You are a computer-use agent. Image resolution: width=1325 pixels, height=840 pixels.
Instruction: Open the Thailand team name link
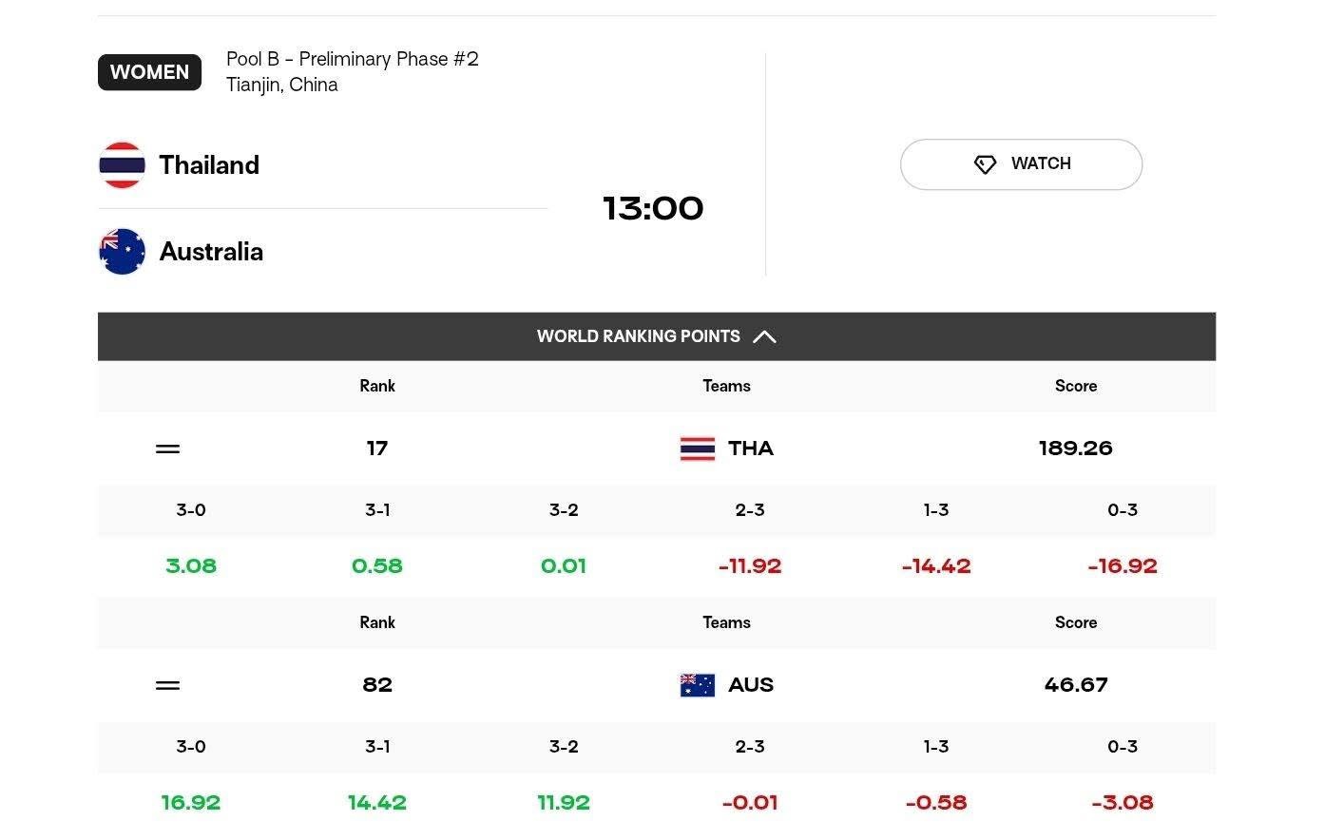[209, 165]
